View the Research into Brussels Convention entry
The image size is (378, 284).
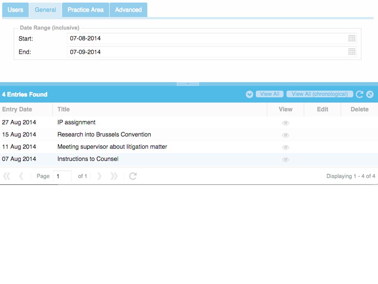click(286, 135)
